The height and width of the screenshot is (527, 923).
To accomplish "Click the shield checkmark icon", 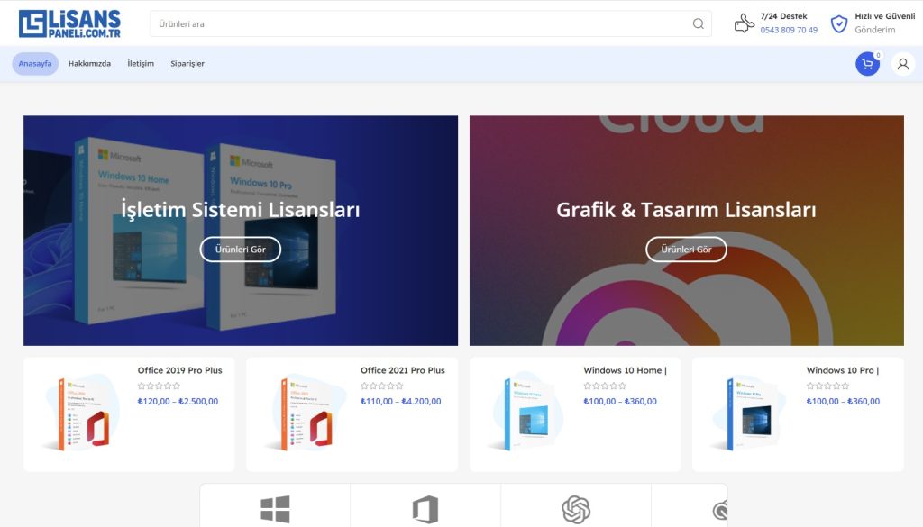I will [x=839, y=23].
